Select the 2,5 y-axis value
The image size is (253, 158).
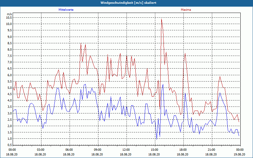pos(10,119)
